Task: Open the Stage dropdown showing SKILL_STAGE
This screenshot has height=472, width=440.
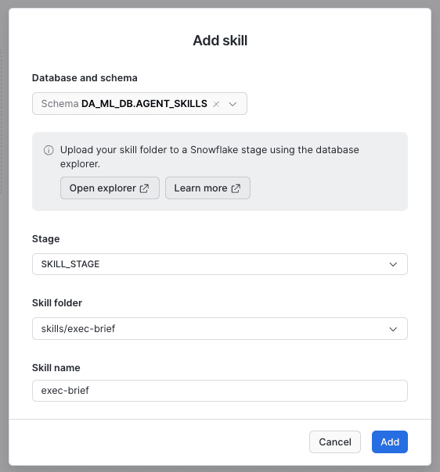Action: 220,264
